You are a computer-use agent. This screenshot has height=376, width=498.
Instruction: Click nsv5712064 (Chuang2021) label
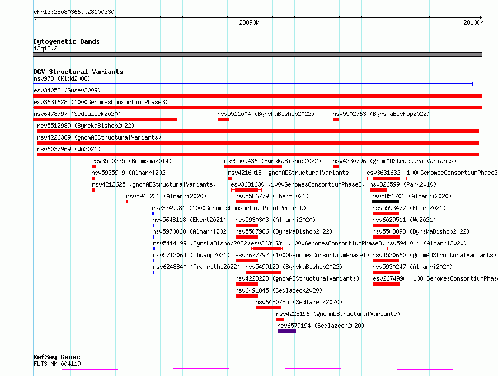pos(191,255)
